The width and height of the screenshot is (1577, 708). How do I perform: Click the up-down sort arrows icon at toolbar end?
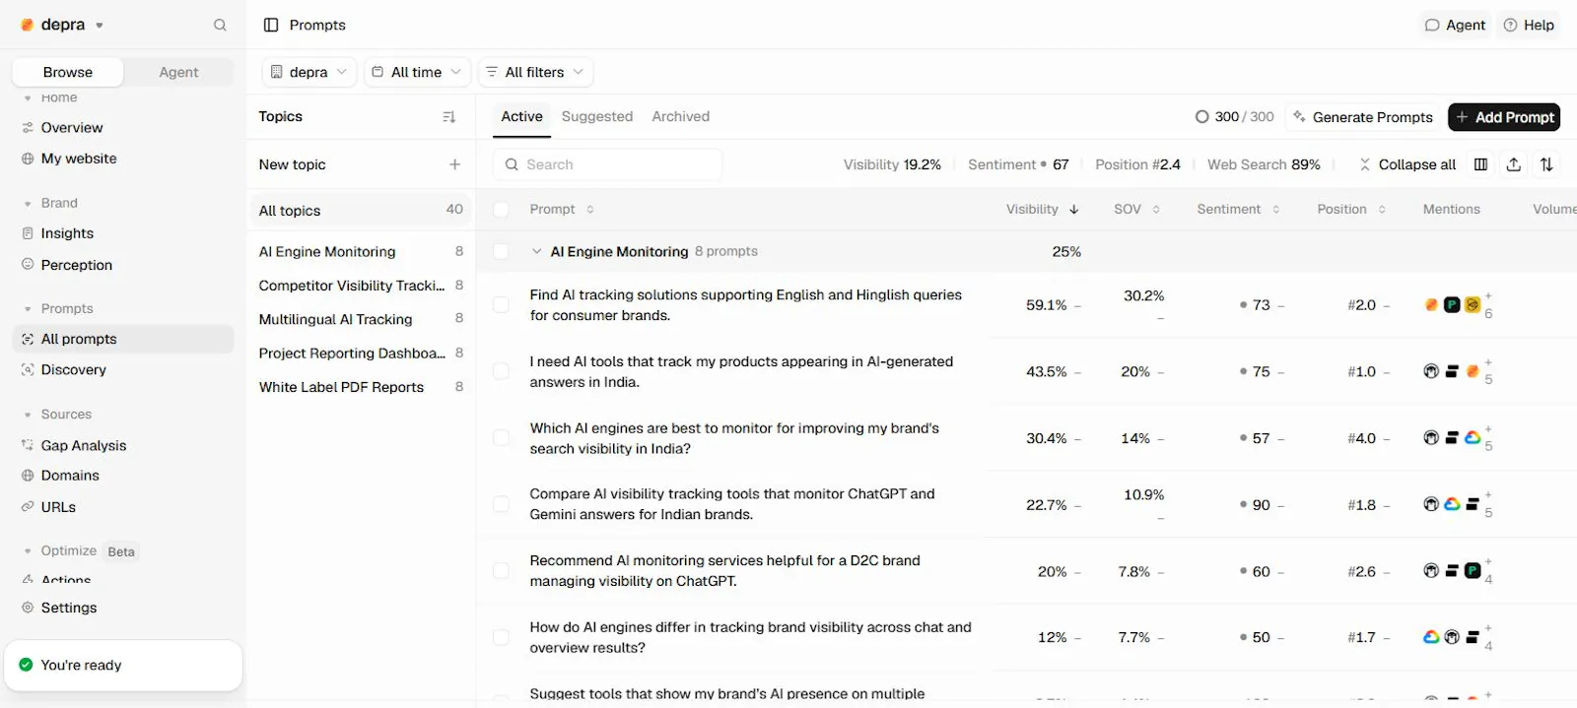(x=1546, y=164)
